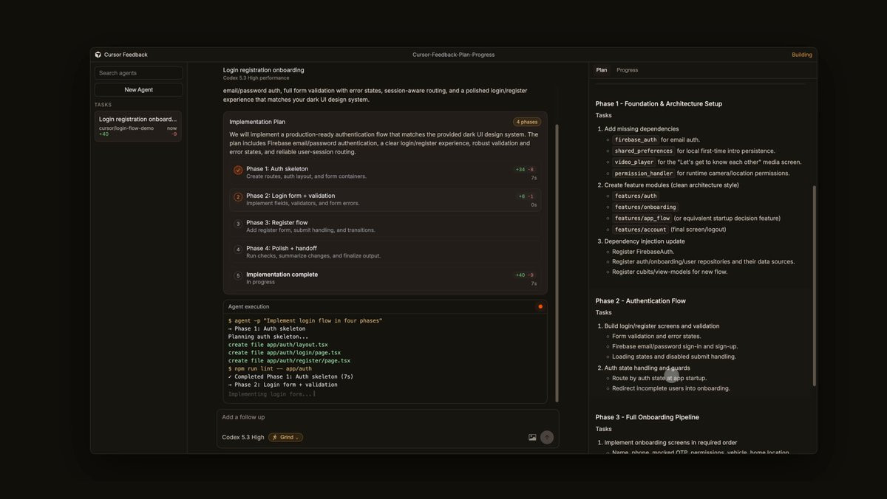The width and height of the screenshot is (887, 499).
Task: Switch to the Plan tab
Action: pos(602,70)
